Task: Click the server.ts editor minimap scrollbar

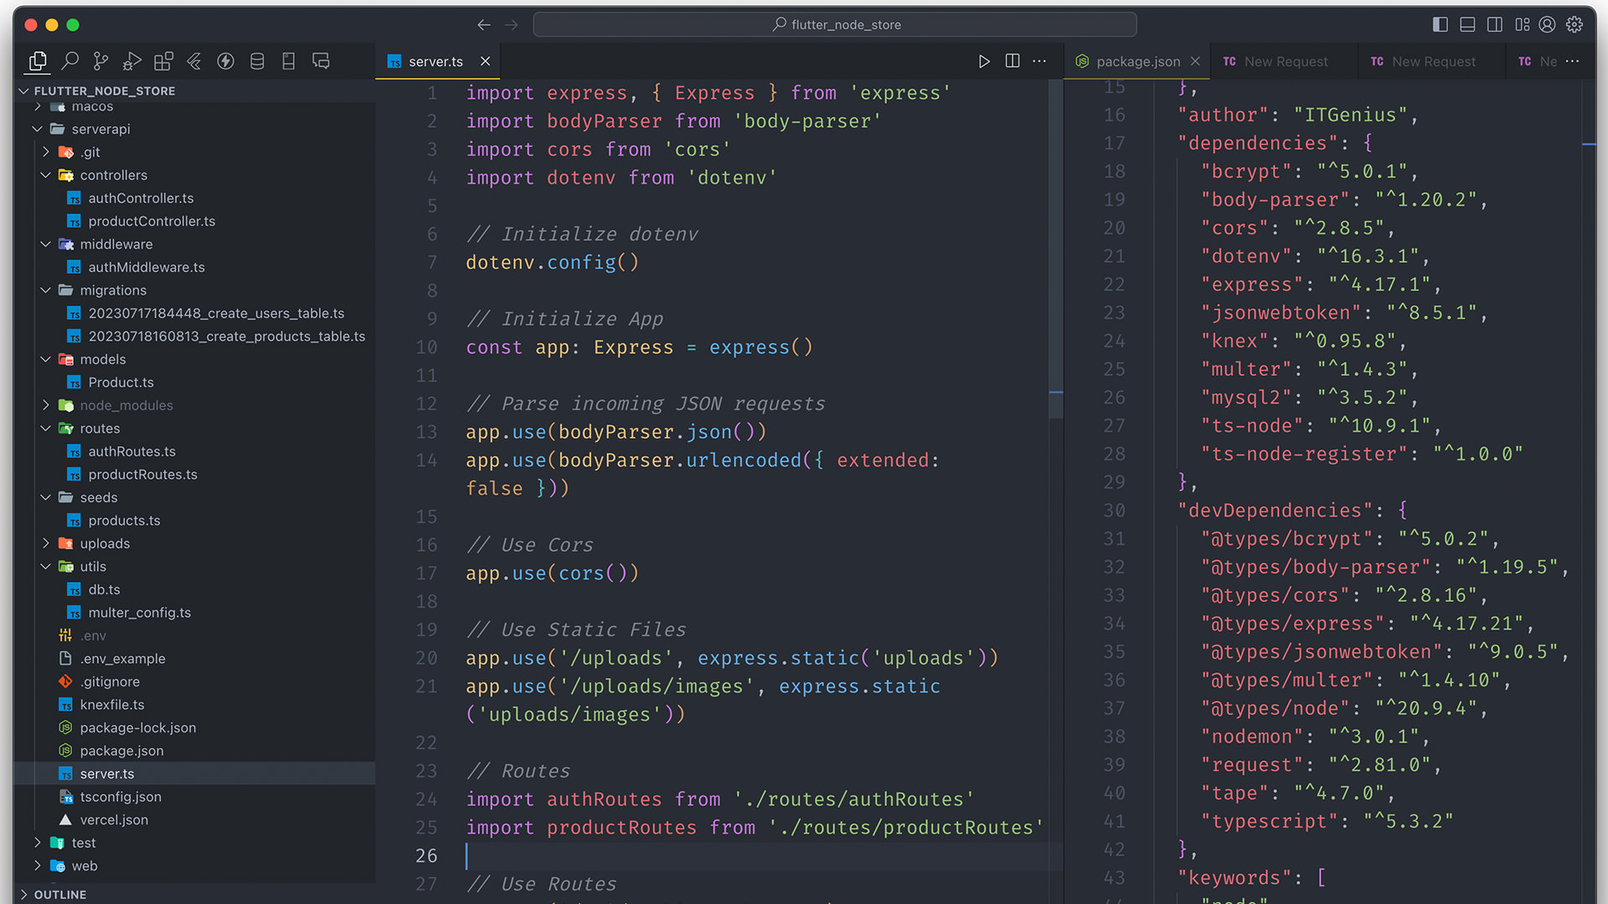Action: [x=1056, y=251]
